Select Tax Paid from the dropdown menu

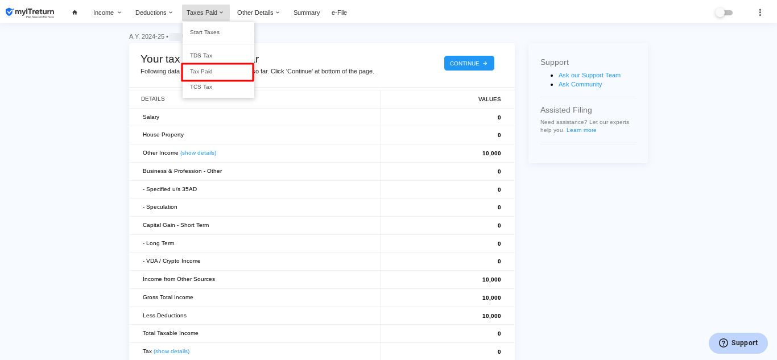[201, 72]
